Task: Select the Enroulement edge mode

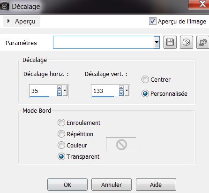Action: (x=61, y=123)
